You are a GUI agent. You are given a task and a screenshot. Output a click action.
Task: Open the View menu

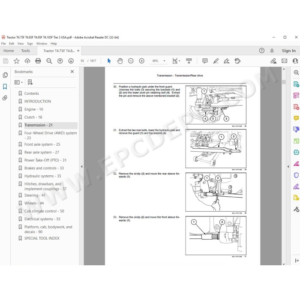pyautogui.click(x=21, y=44)
